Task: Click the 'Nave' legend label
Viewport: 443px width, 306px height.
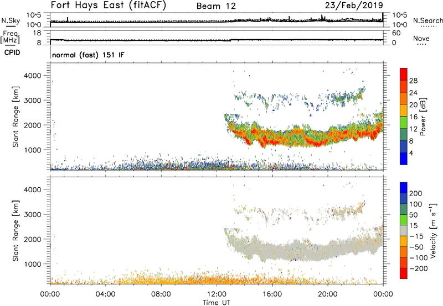Action: pos(421,39)
